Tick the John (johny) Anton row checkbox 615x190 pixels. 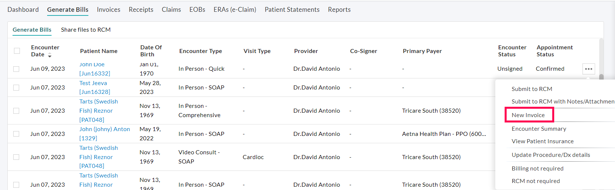tap(16, 134)
